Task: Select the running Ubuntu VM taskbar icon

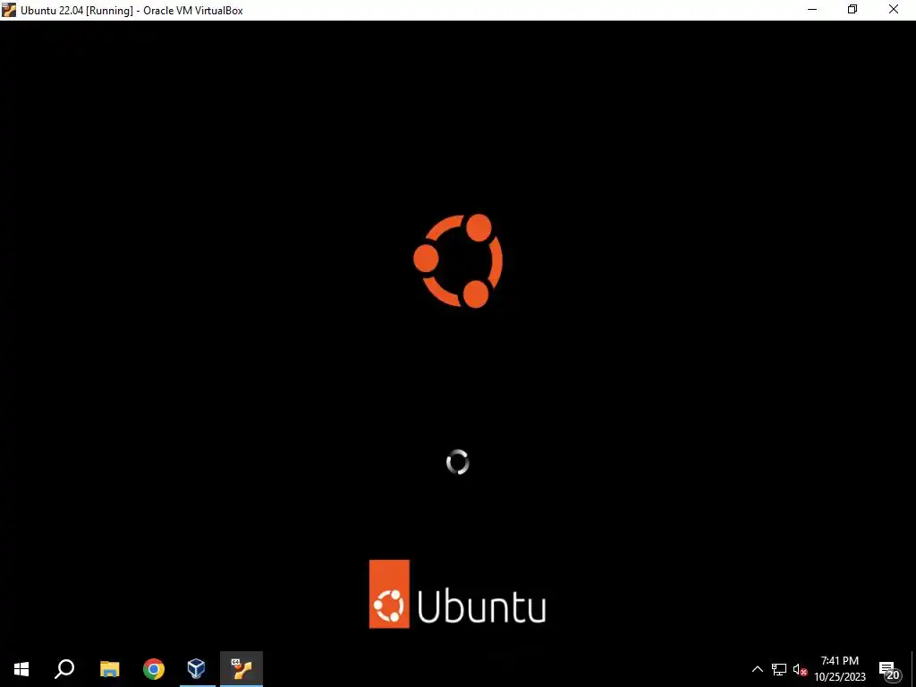Action: [242, 669]
